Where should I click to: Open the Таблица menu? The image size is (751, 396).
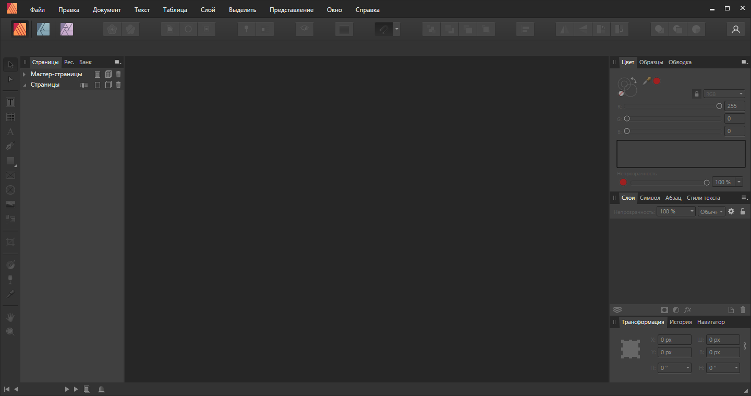click(x=175, y=10)
